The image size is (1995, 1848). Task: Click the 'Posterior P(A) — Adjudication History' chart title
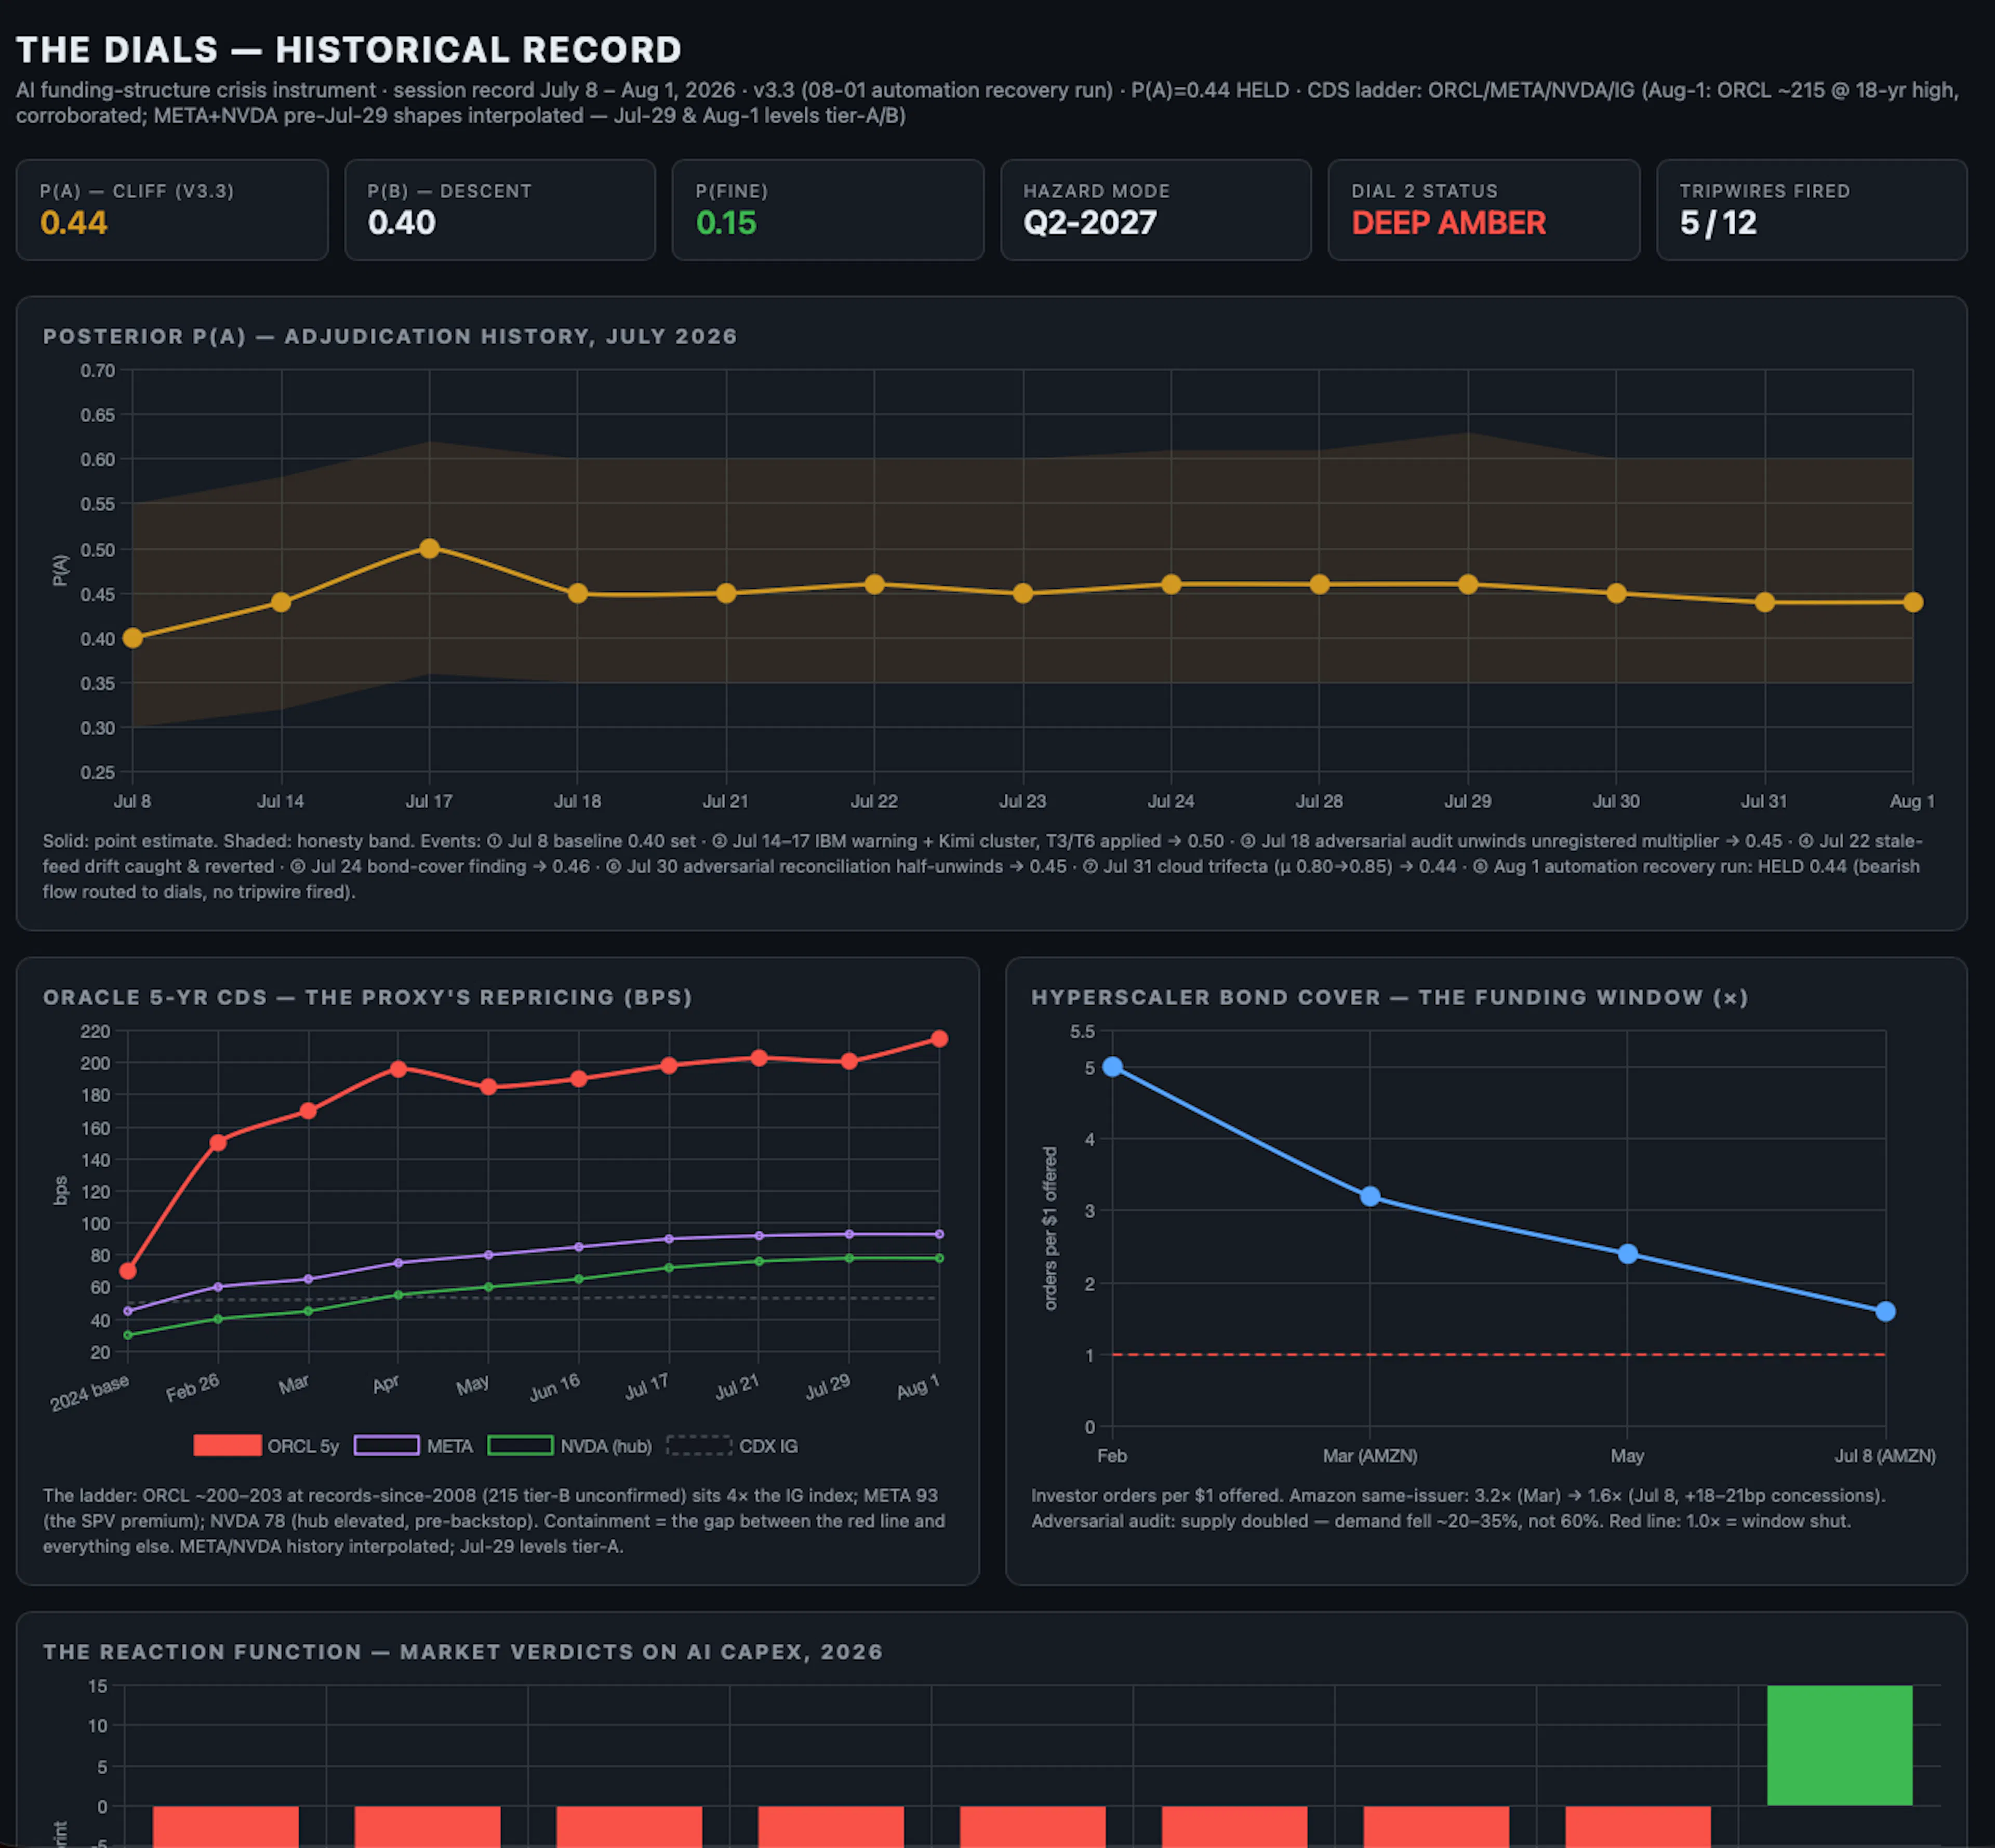(390, 336)
